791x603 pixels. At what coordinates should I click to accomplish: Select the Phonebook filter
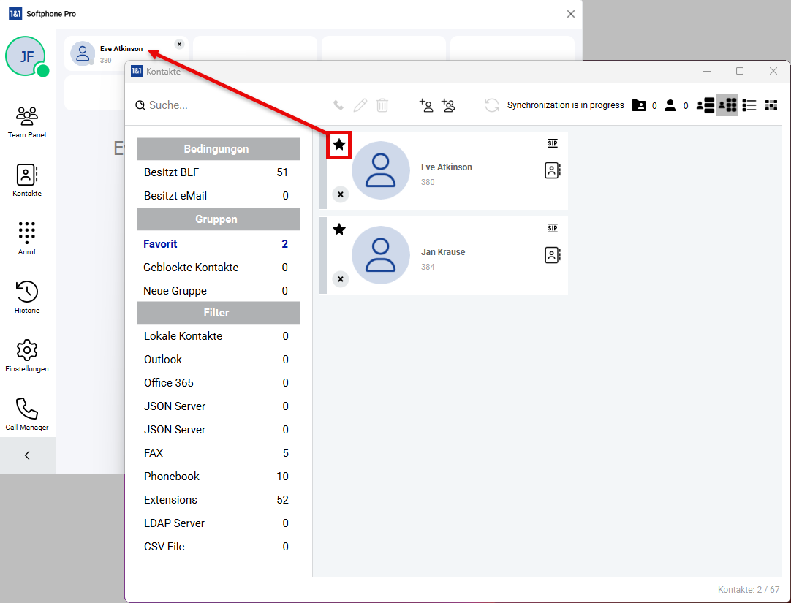coord(172,477)
